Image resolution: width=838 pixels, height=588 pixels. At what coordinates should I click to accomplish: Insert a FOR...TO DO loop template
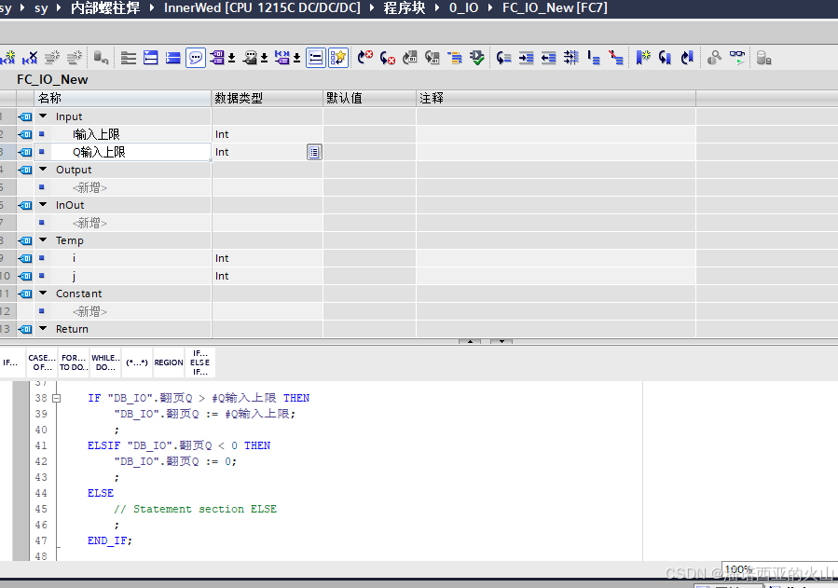tap(74, 362)
